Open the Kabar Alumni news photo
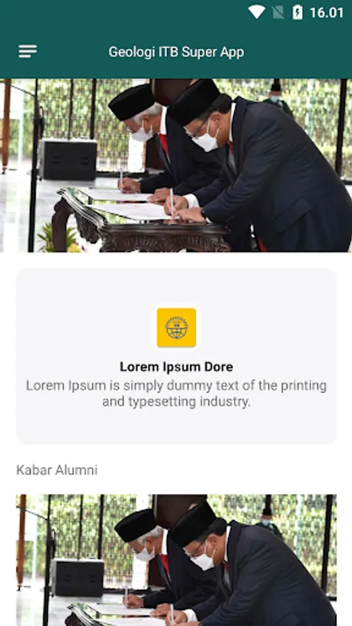This screenshot has height=626, width=352. click(177, 560)
